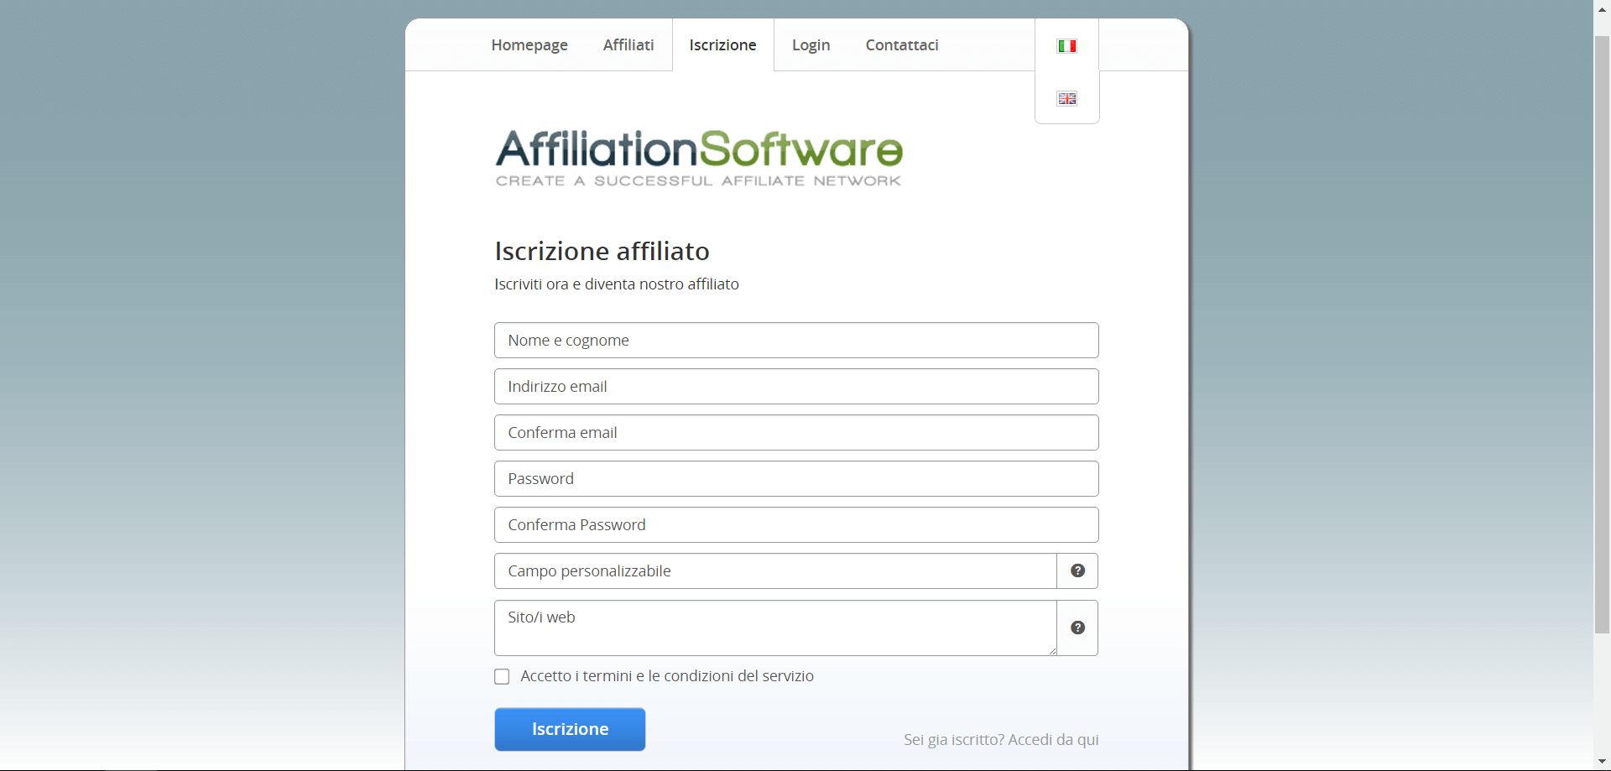Switch language to English flag
The width and height of the screenshot is (1611, 771).
pos(1066,99)
